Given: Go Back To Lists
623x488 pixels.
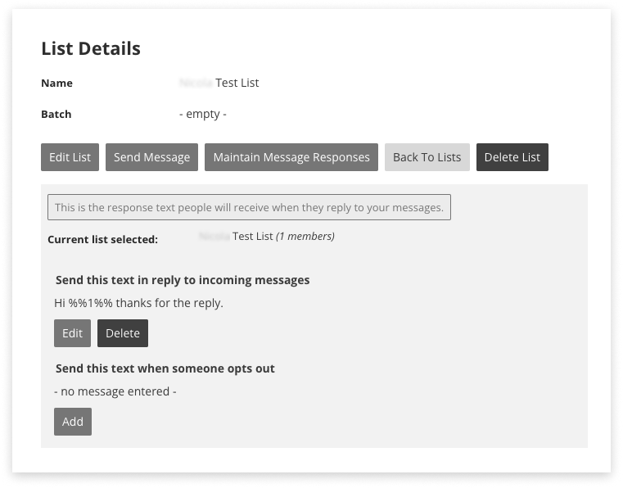Looking at the screenshot, I should 427,157.
